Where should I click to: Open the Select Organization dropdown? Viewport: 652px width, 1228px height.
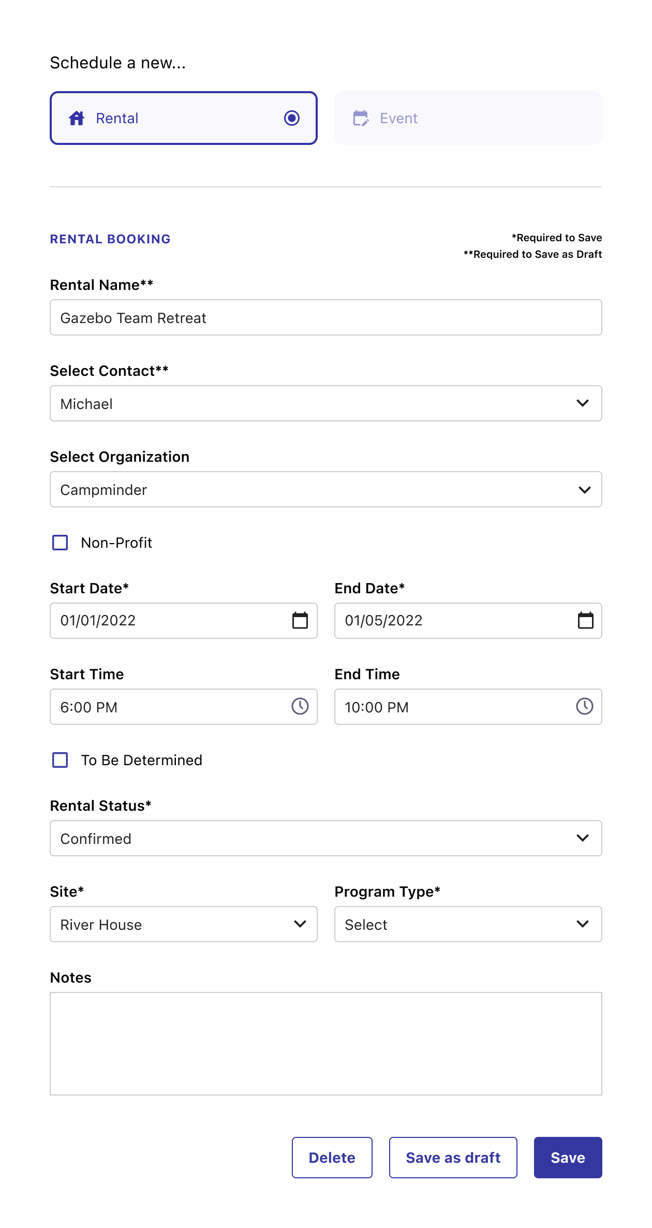[x=325, y=489]
